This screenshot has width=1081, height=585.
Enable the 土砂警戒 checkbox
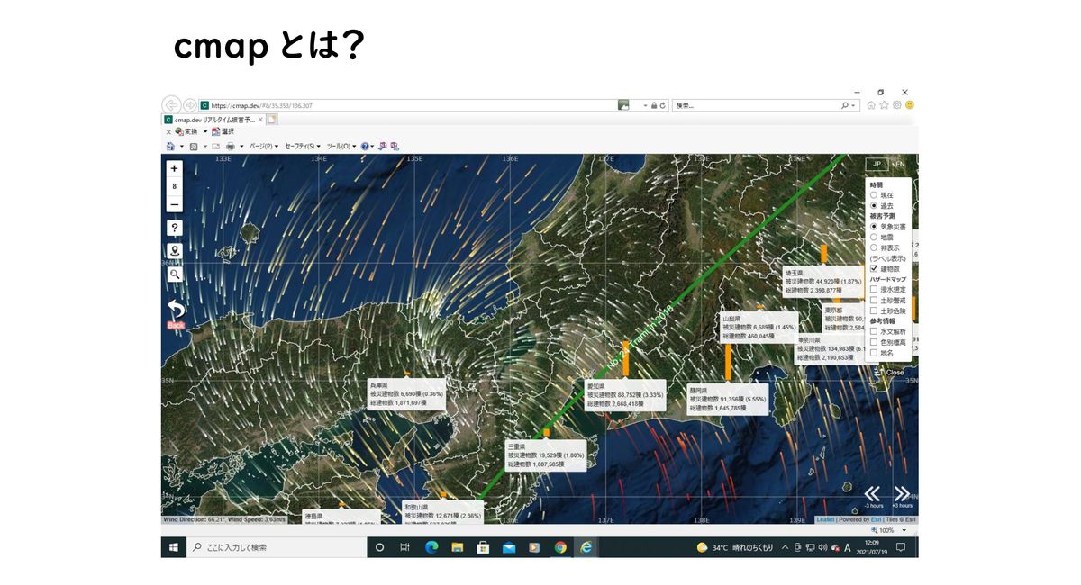tap(874, 300)
